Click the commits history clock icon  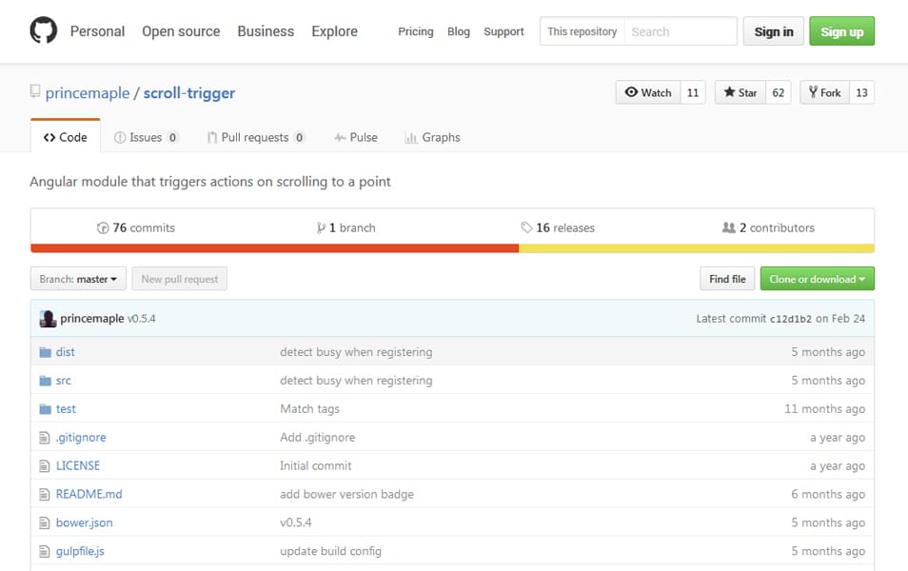tap(103, 228)
